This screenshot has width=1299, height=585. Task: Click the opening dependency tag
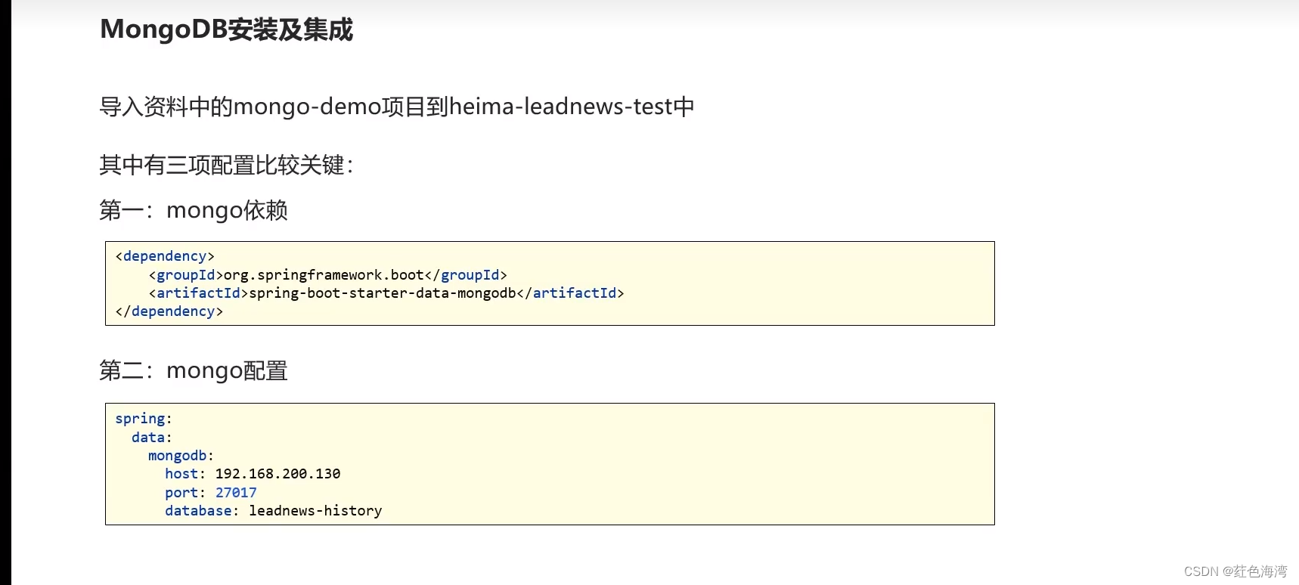pos(165,256)
